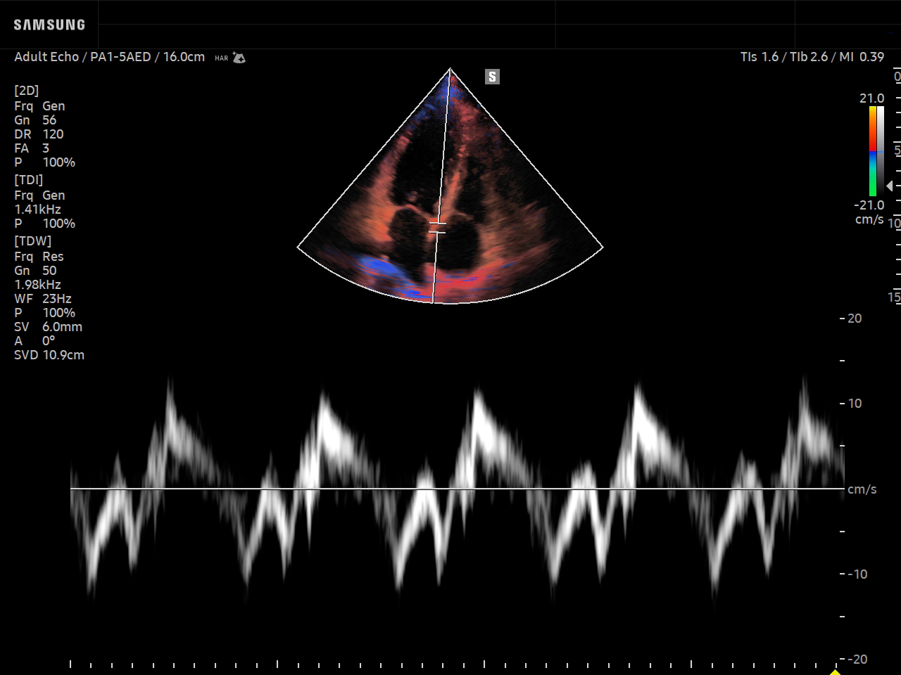Image resolution: width=901 pixels, height=675 pixels.
Task: Click the 20 mark on the velocity scale
Action: tap(855, 319)
